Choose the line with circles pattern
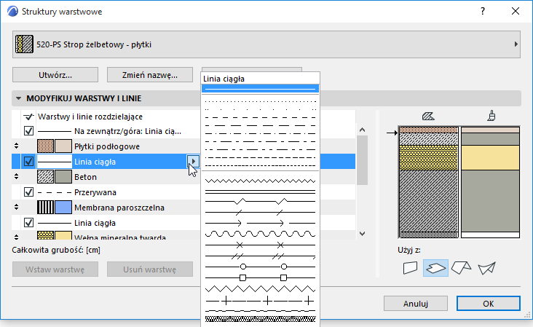 point(260,267)
